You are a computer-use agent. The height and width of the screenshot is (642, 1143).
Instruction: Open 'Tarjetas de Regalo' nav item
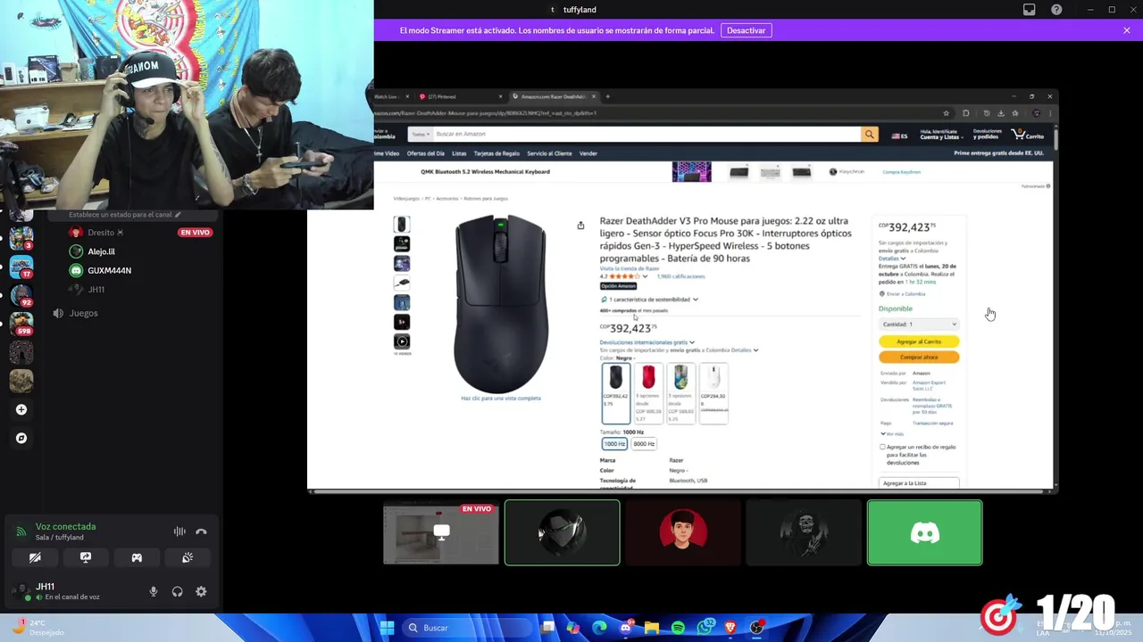496,153
